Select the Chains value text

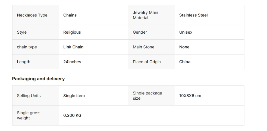[70, 15]
